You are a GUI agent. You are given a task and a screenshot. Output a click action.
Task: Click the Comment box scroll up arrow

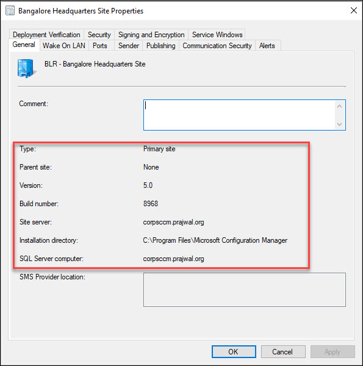point(339,106)
